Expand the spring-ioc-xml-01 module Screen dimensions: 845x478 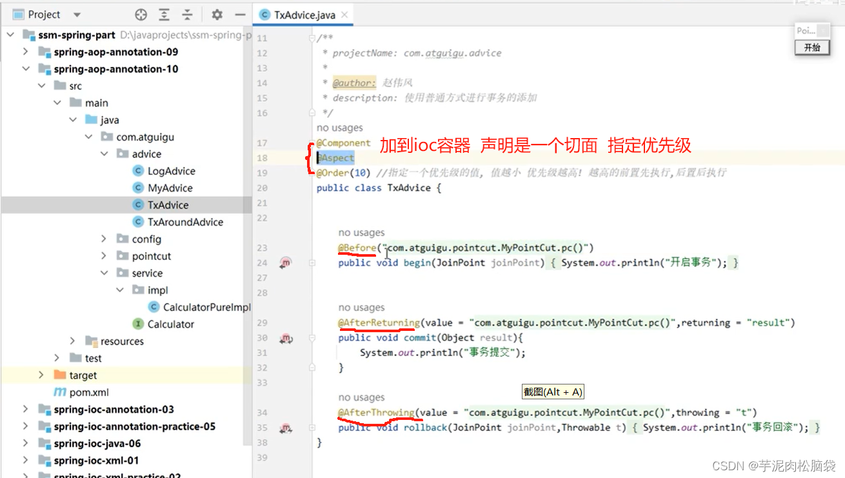[x=26, y=461]
